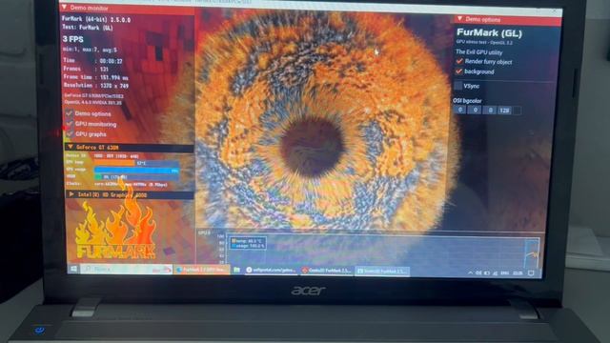The image size is (610, 343).
Task: Open the Windows Start menu
Action: (73, 269)
